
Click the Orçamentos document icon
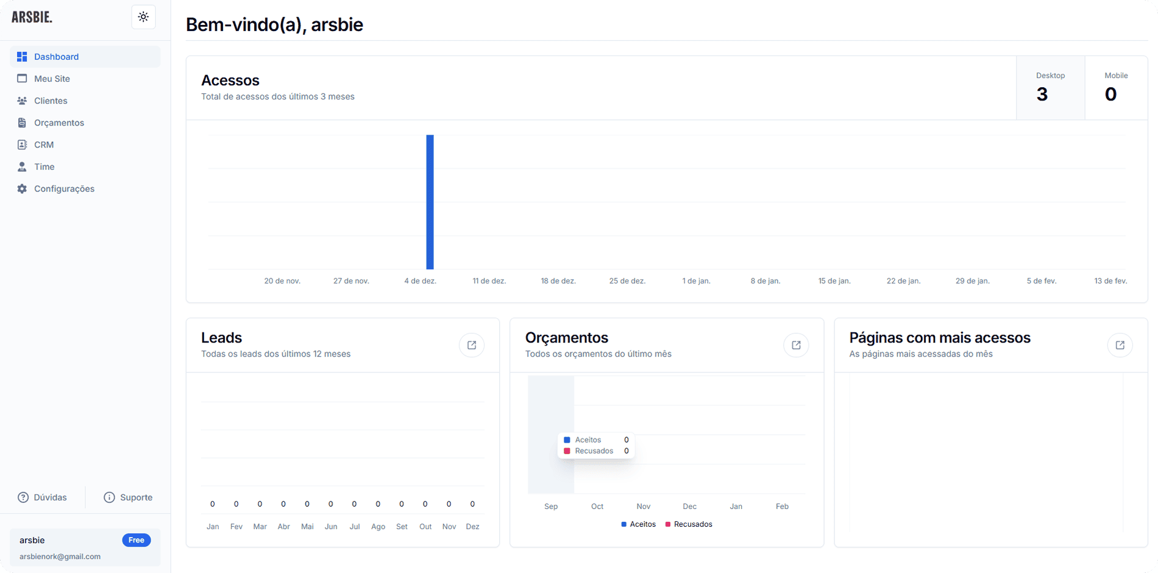tap(22, 123)
